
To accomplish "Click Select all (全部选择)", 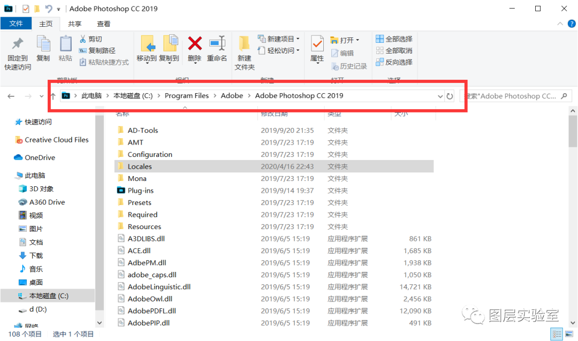I will (x=394, y=39).
